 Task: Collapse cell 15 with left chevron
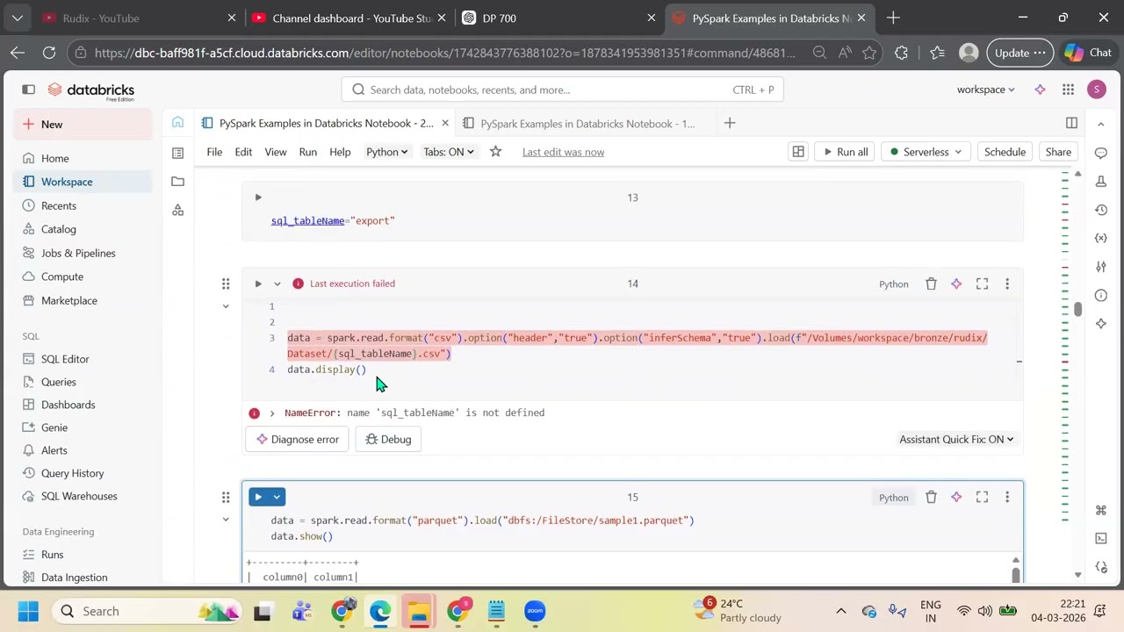tap(226, 520)
